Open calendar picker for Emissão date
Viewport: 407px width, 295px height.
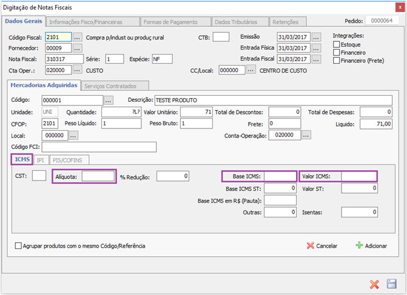click(x=316, y=38)
